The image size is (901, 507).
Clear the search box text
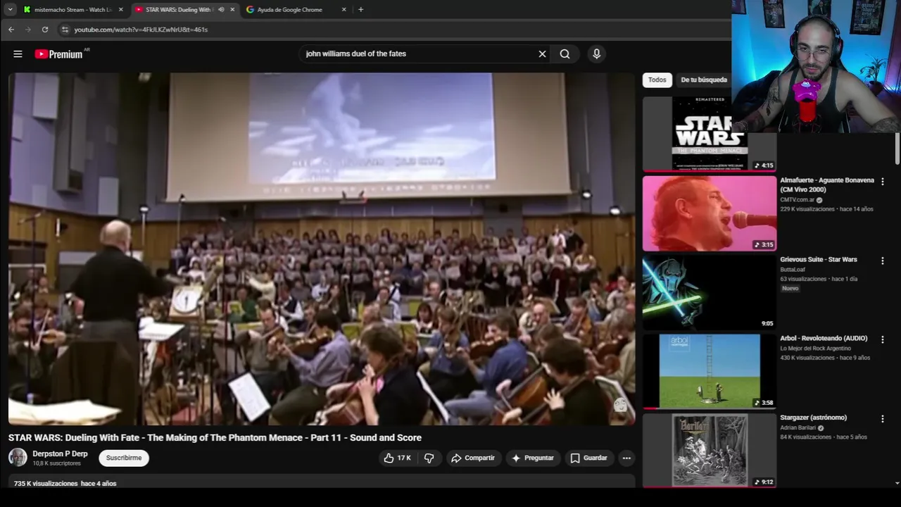[542, 54]
